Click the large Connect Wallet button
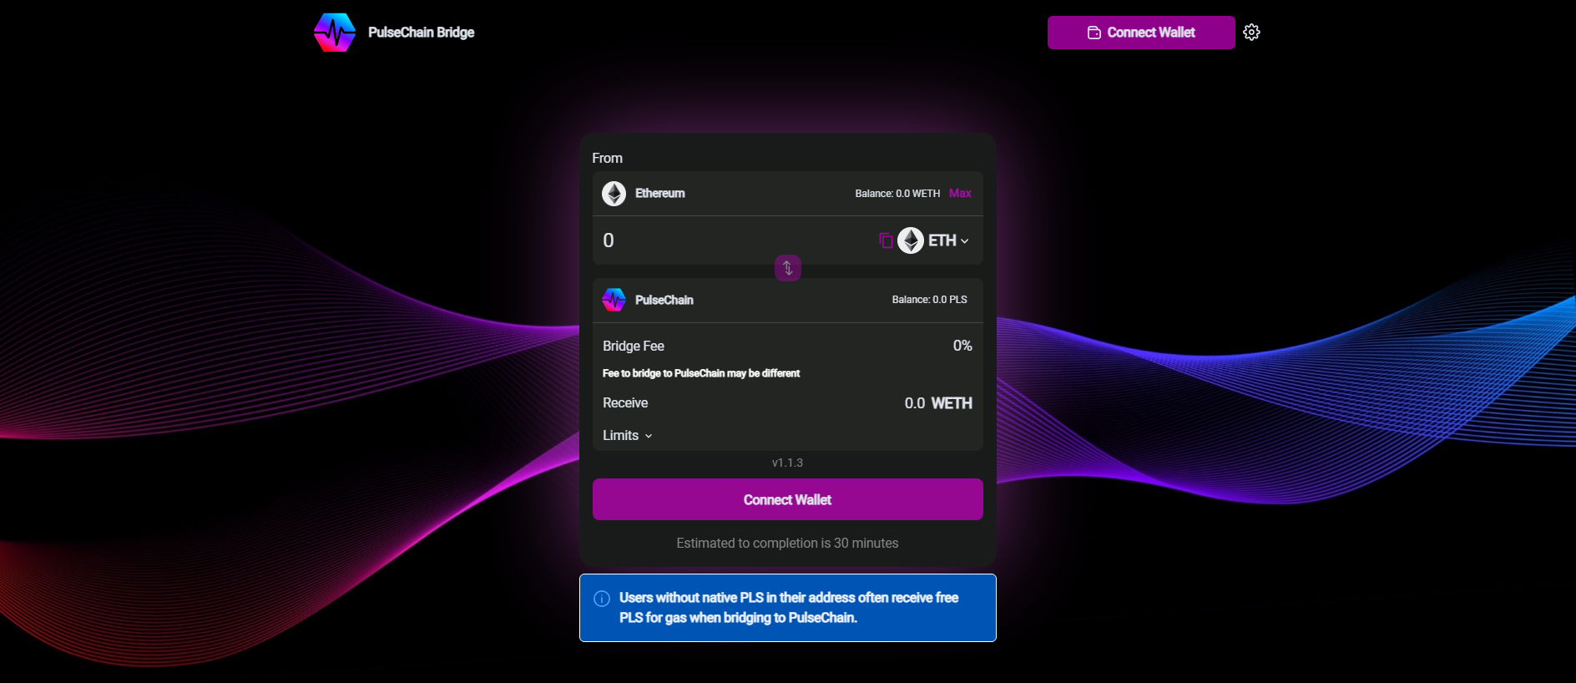Image resolution: width=1576 pixels, height=683 pixels. pos(788,499)
